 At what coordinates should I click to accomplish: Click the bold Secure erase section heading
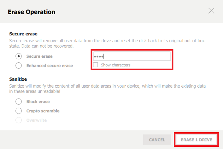pos(23,34)
